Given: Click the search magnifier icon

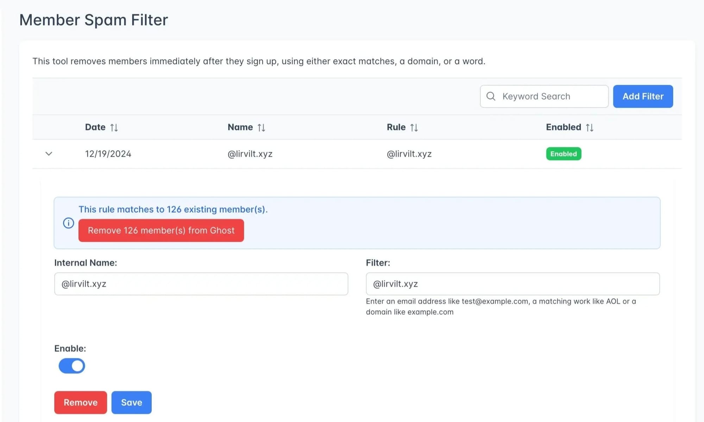Looking at the screenshot, I should tap(491, 96).
